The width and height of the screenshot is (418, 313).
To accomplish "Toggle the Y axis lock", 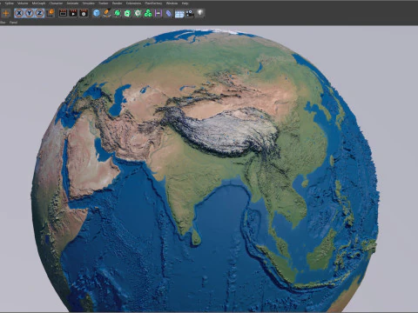I will (30, 13).
